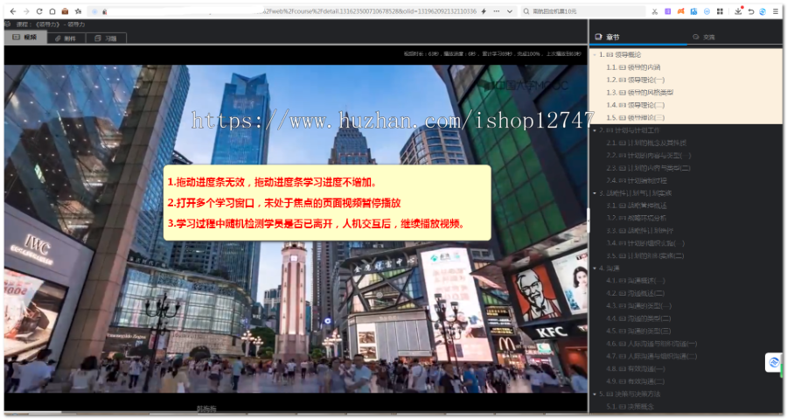Open lesson 3.5 in chapter list
The image size is (787, 419).
[645, 256]
